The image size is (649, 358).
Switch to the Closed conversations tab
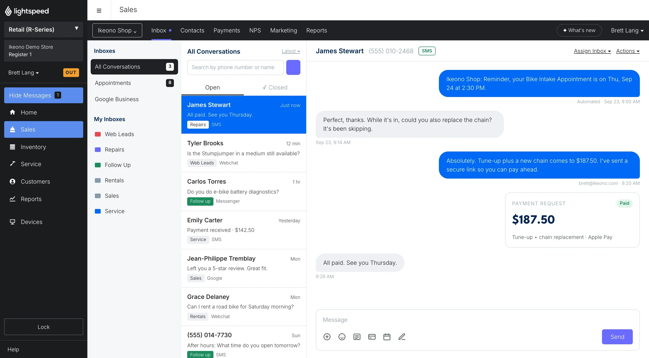point(275,87)
